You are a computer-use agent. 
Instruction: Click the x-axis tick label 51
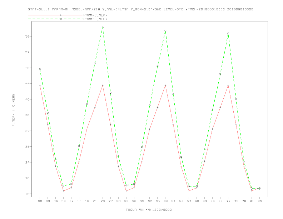coord(173,201)
